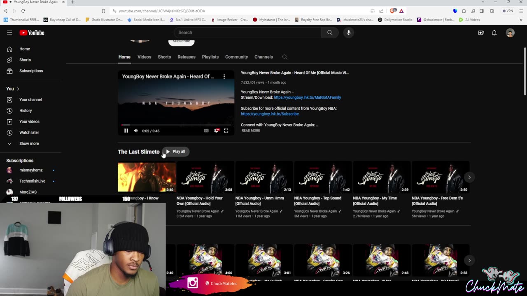The width and height of the screenshot is (527, 296).
Task: Open Subscriptions in the sidebar
Action: click(x=30, y=71)
